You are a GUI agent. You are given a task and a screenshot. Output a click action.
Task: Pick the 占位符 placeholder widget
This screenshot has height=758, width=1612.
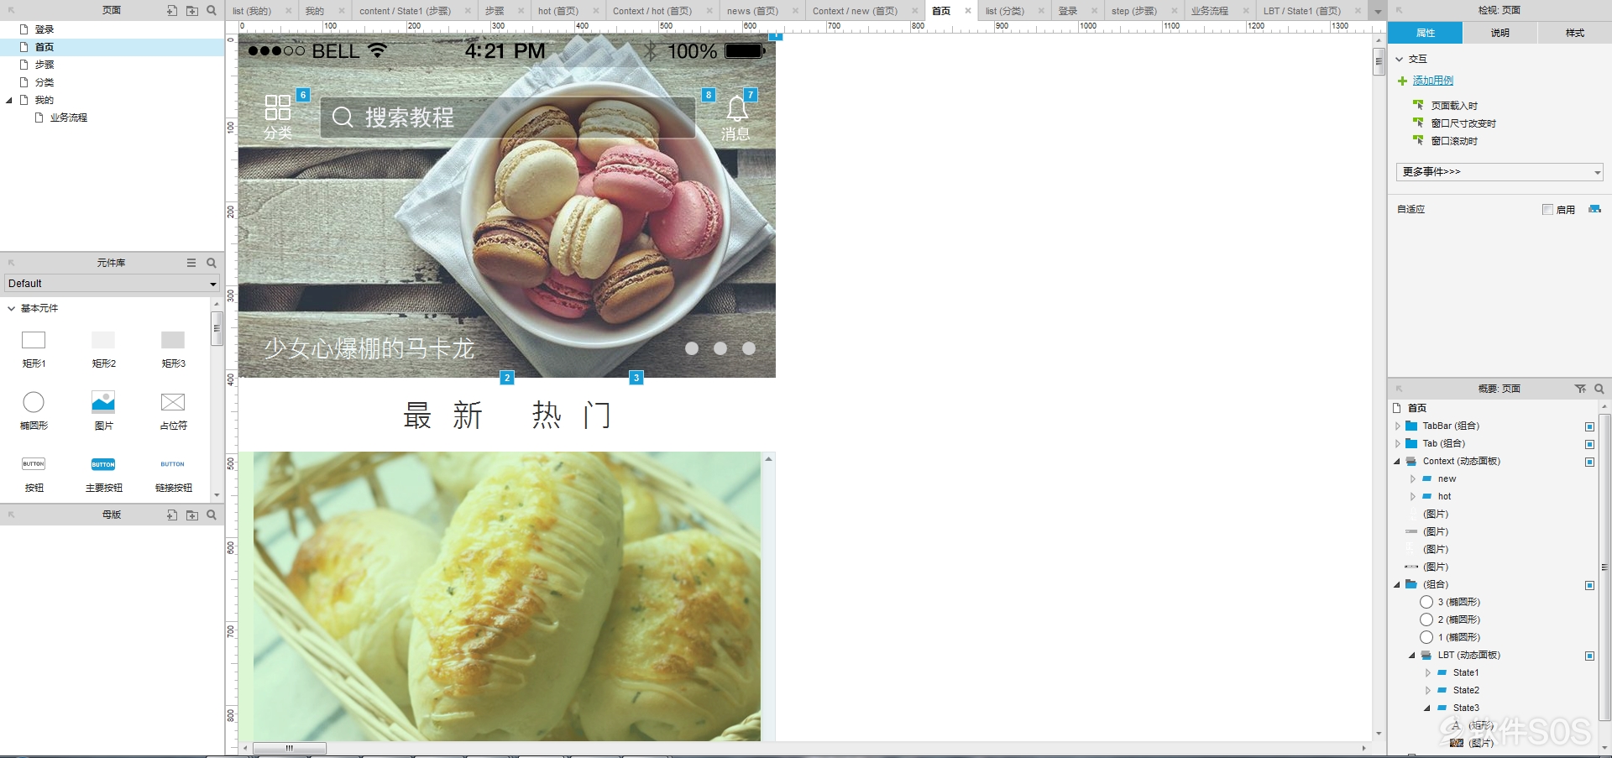[173, 410]
